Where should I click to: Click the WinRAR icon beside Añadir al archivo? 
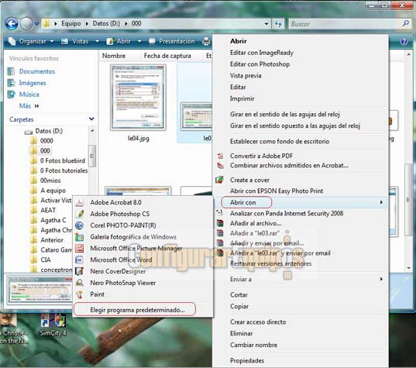pos(220,223)
